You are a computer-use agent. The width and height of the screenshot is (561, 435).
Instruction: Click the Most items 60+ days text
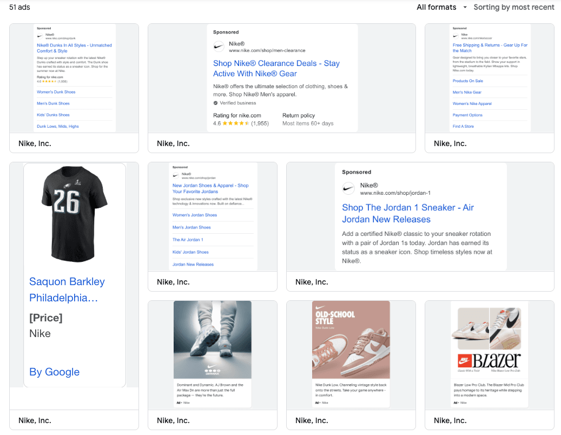tap(308, 123)
